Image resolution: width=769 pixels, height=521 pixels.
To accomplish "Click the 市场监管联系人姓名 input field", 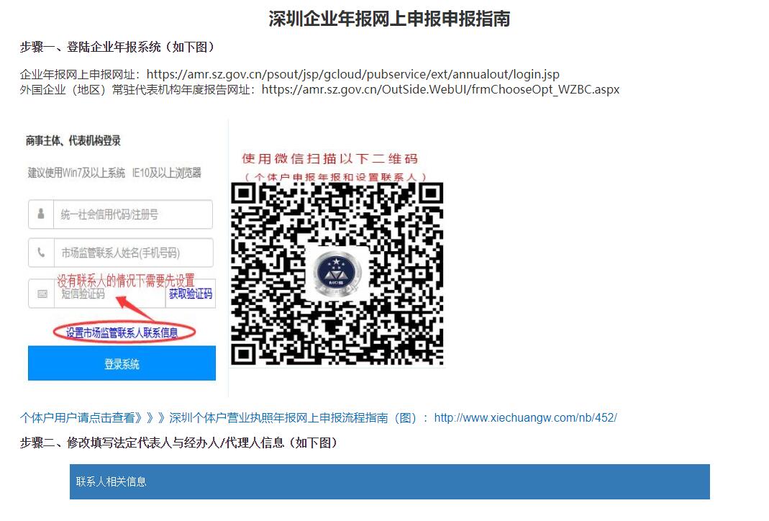I will pos(133,253).
